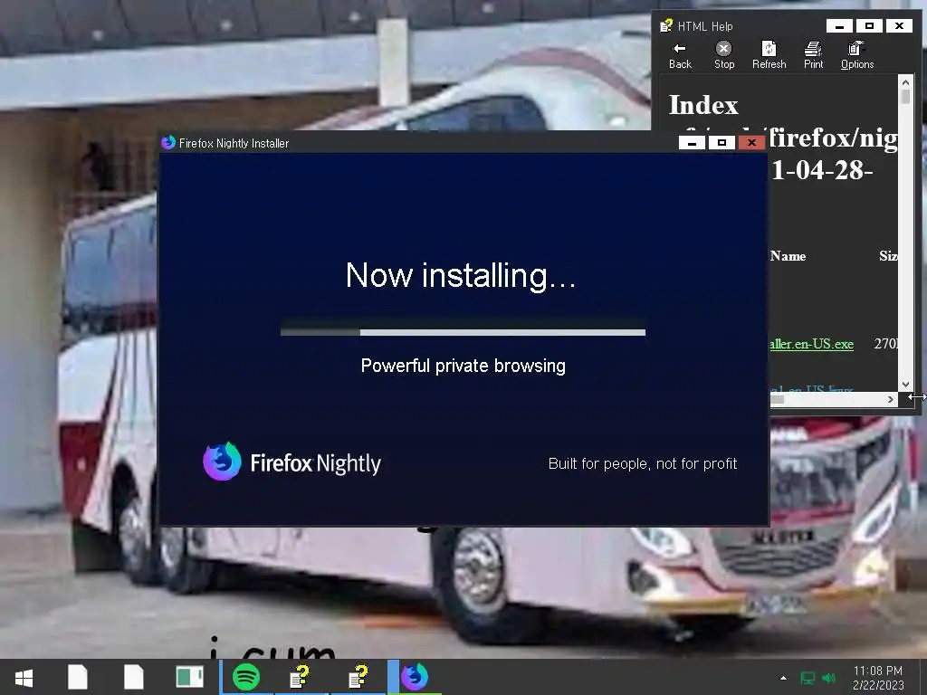Refresh the HTML Help page

click(x=769, y=55)
